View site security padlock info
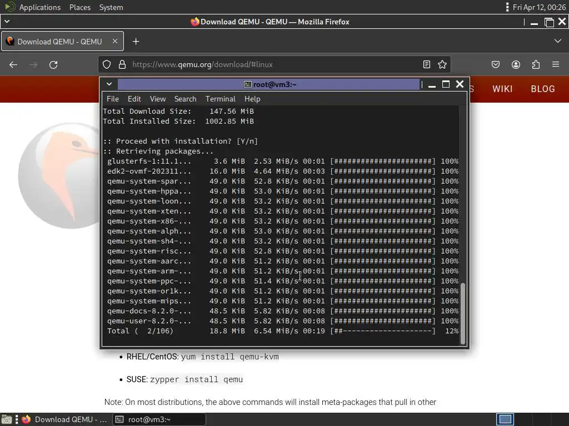The width and height of the screenshot is (569, 426). pos(122,64)
